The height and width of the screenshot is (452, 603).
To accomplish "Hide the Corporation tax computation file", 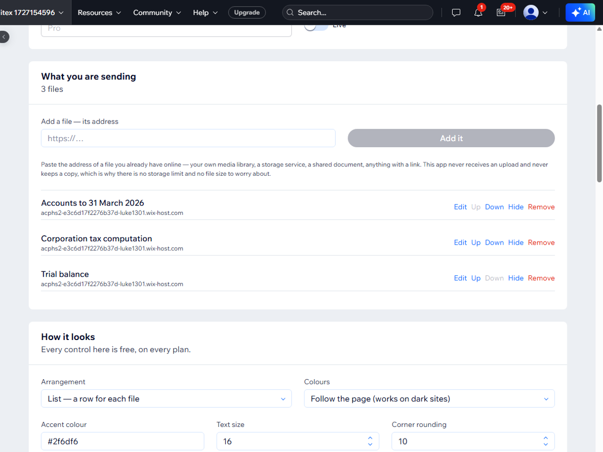I will [x=516, y=243].
